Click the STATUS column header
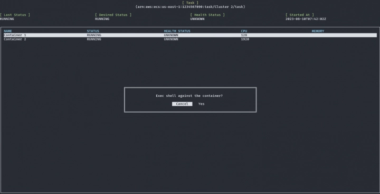This screenshot has height=194, width=380. [x=93, y=31]
